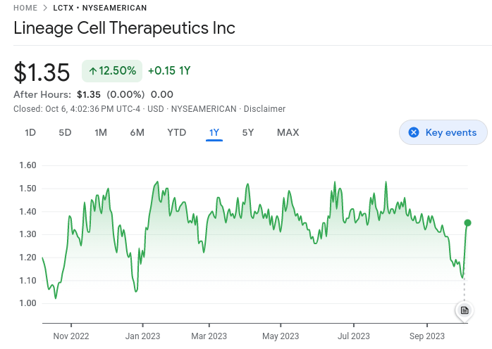The height and width of the screenshot is (349, 492).
Task: Click the green endpoint dot on the chart
Action: click(467, 223)
